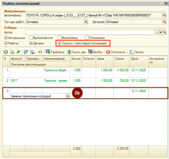The width and height of the screenshot is (169, 159).
Task: Click the Отклонить button
Action: tap(116, 52)
